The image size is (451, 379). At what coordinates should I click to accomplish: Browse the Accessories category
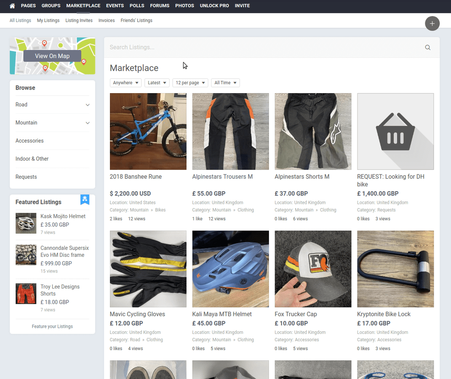30,141
